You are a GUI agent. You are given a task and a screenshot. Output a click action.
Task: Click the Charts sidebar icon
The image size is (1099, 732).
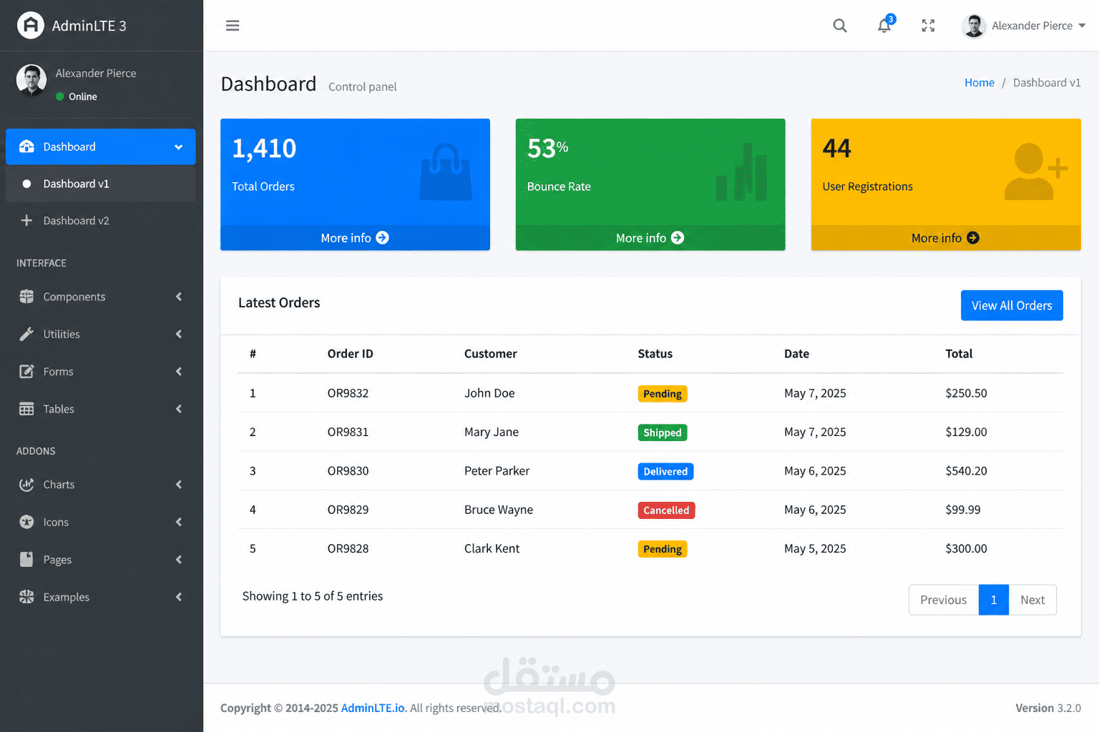[26, 485]
